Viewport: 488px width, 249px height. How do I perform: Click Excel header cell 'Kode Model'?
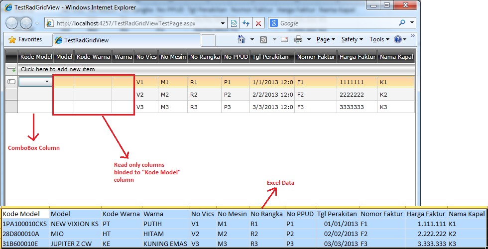[x=25, y=214]
